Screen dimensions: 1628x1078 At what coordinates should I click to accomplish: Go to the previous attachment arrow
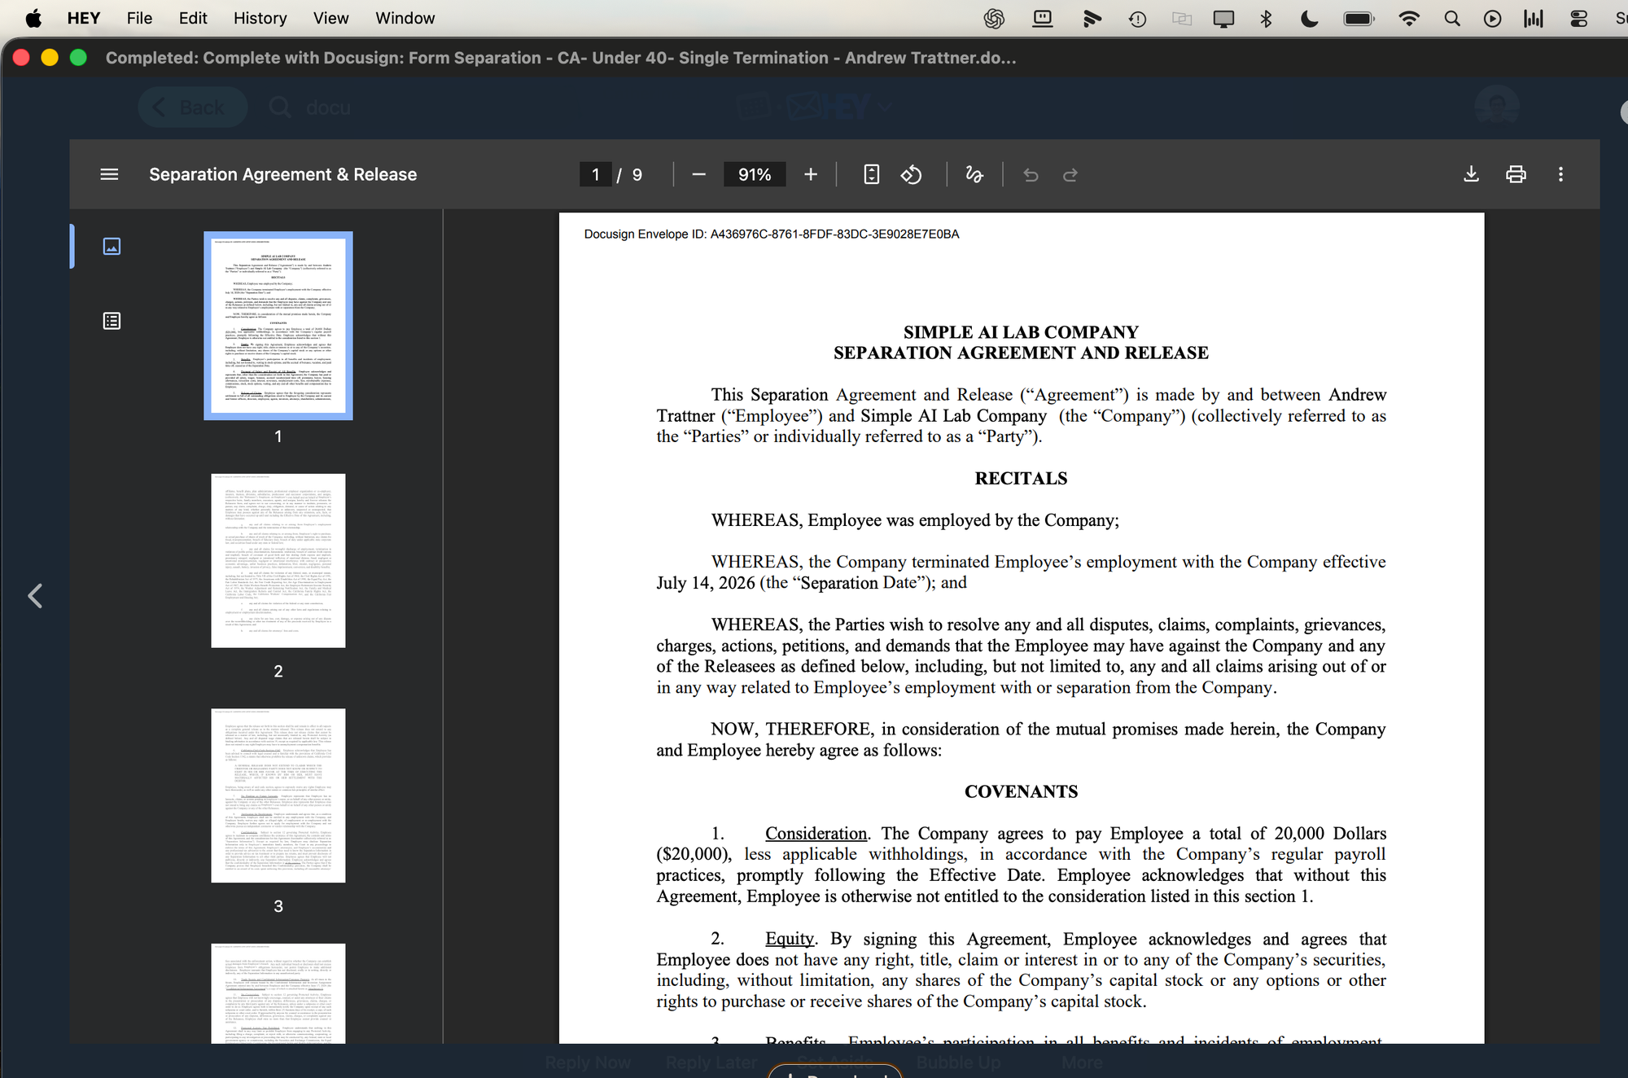35,596
